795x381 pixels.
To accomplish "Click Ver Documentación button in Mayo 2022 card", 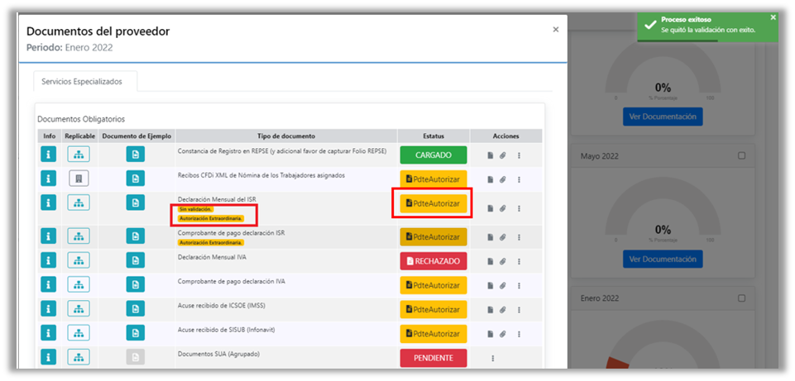I will [x=663, y=259].
